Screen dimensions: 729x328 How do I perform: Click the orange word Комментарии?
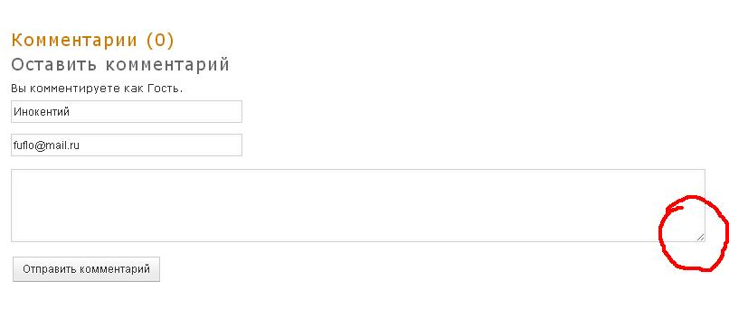click(74, 41)
